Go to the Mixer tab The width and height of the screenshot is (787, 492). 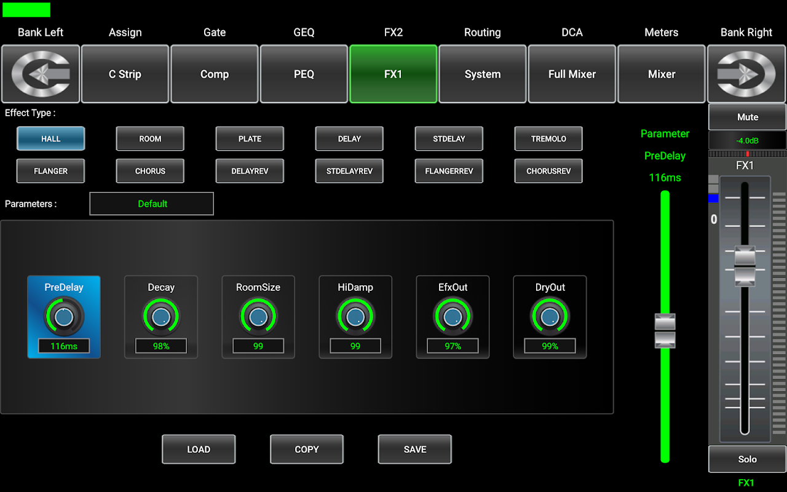[662, 74]
